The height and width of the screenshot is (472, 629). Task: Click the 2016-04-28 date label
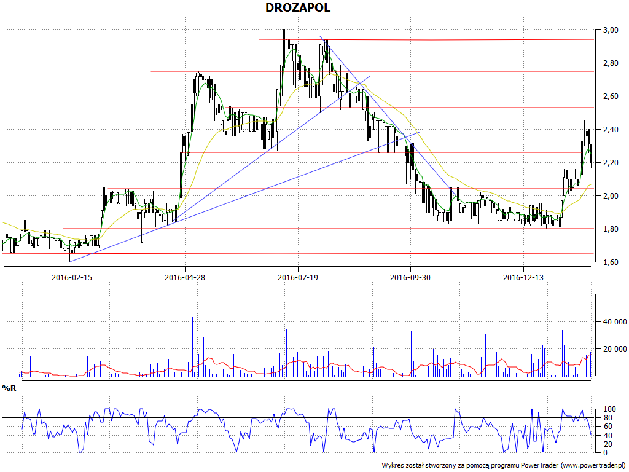pyautogui.click(x=185, y=277)
